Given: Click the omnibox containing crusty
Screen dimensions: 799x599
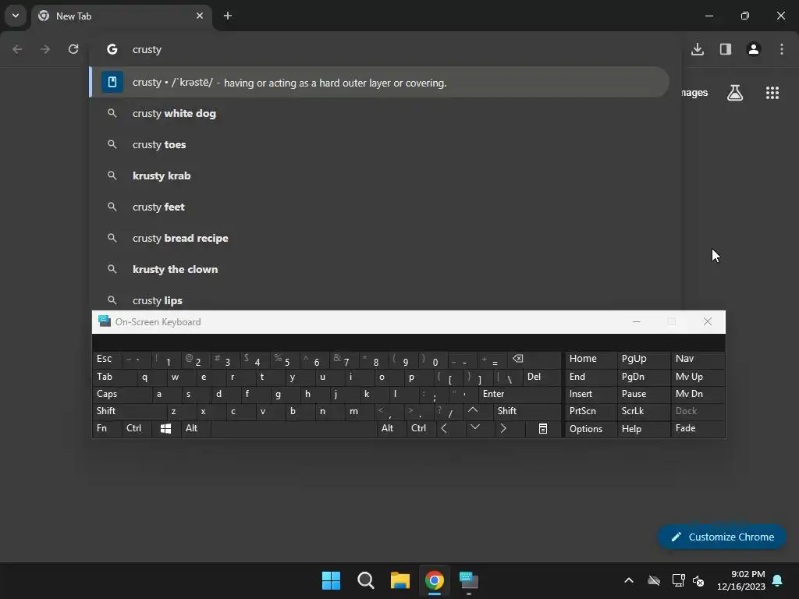Looking at the screenshot, I should pos(386,49).
